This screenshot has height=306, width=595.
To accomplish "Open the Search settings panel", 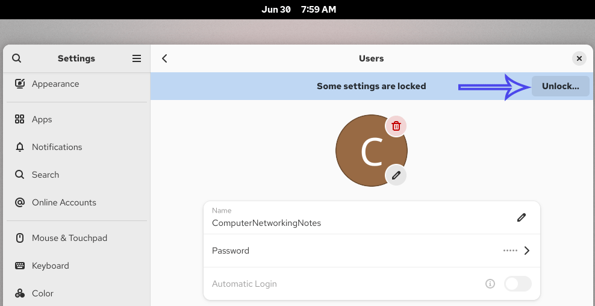I will click(76, 175).
